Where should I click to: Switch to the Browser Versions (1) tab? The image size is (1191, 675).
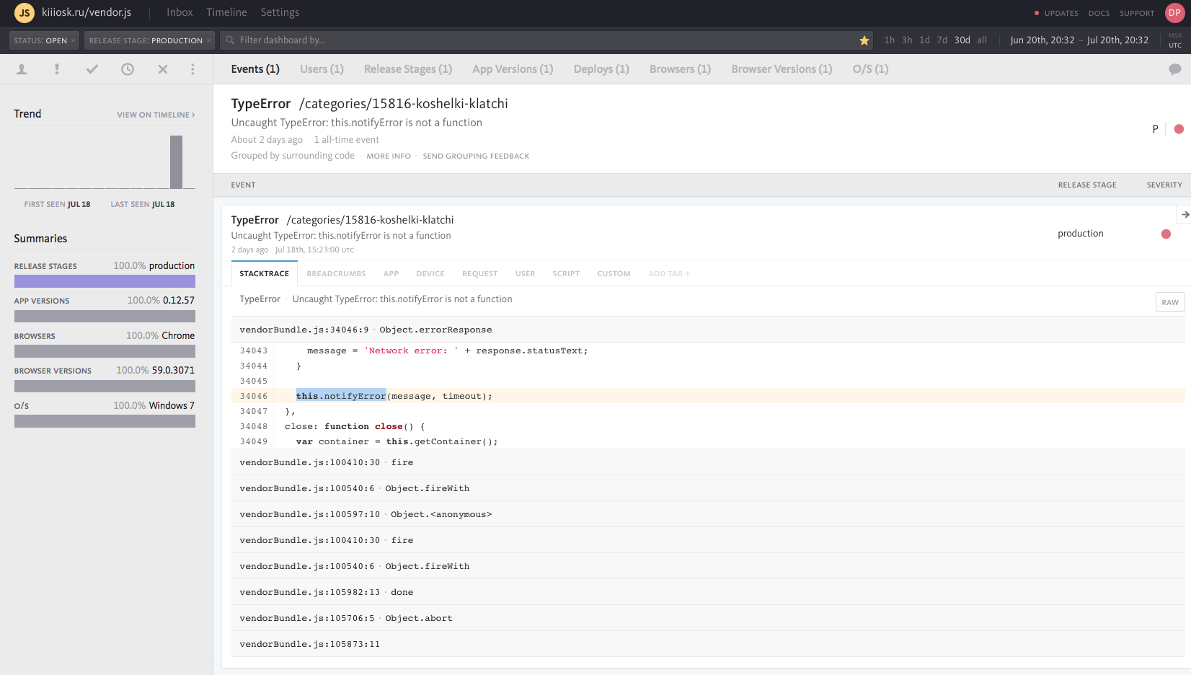tap(782, 69)
